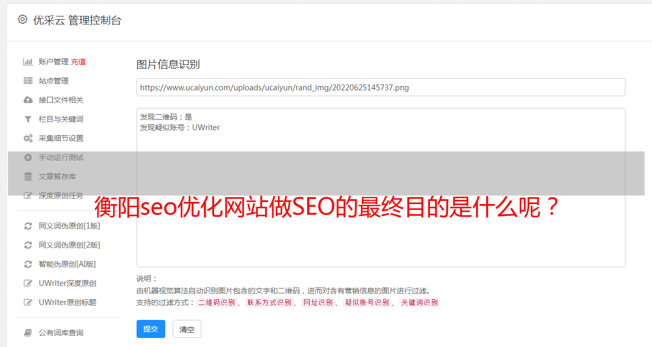Click the refresh icon for 同义词伪原创[2版]
Screen dimensions: 652x347
28,245
